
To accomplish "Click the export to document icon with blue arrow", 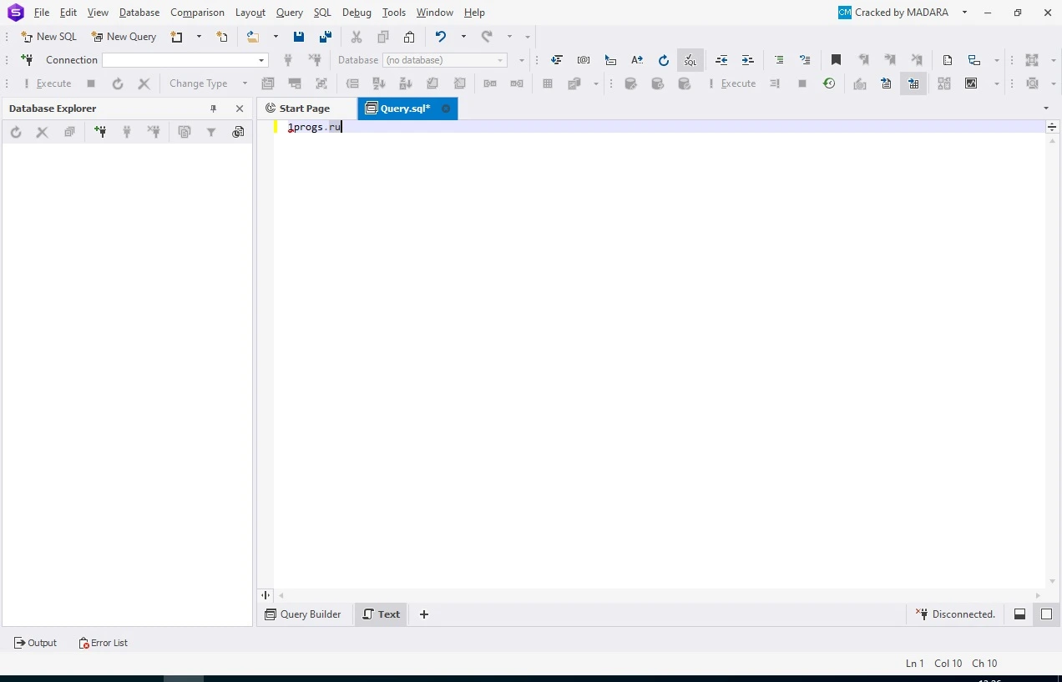I will click(887, 83).
